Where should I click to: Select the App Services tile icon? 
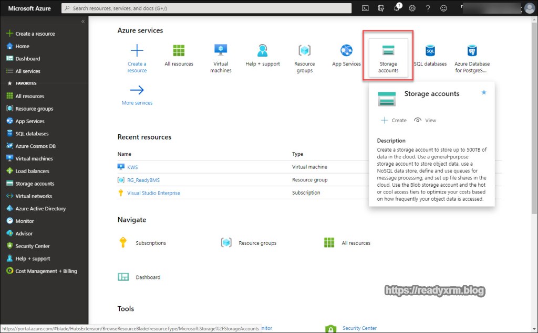346,51
